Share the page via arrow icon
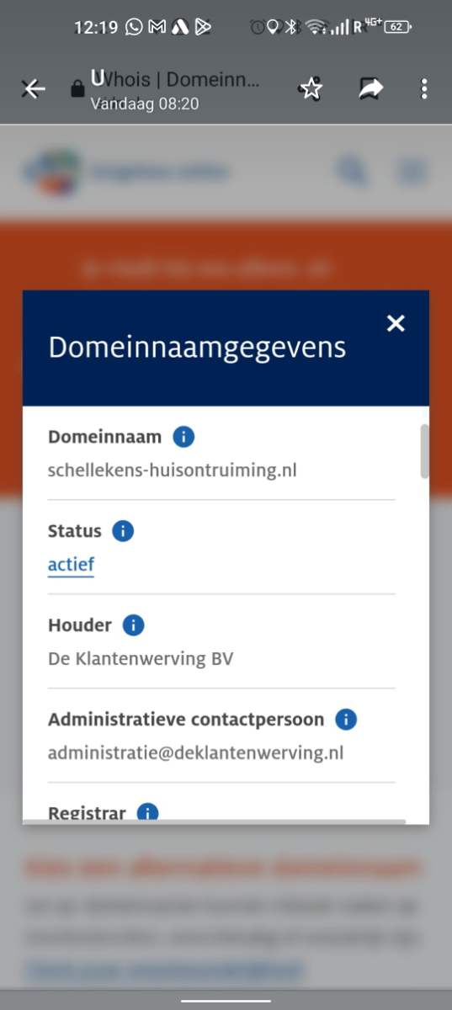The height and width of the screenshot is (1010, 452). (370, 88)
